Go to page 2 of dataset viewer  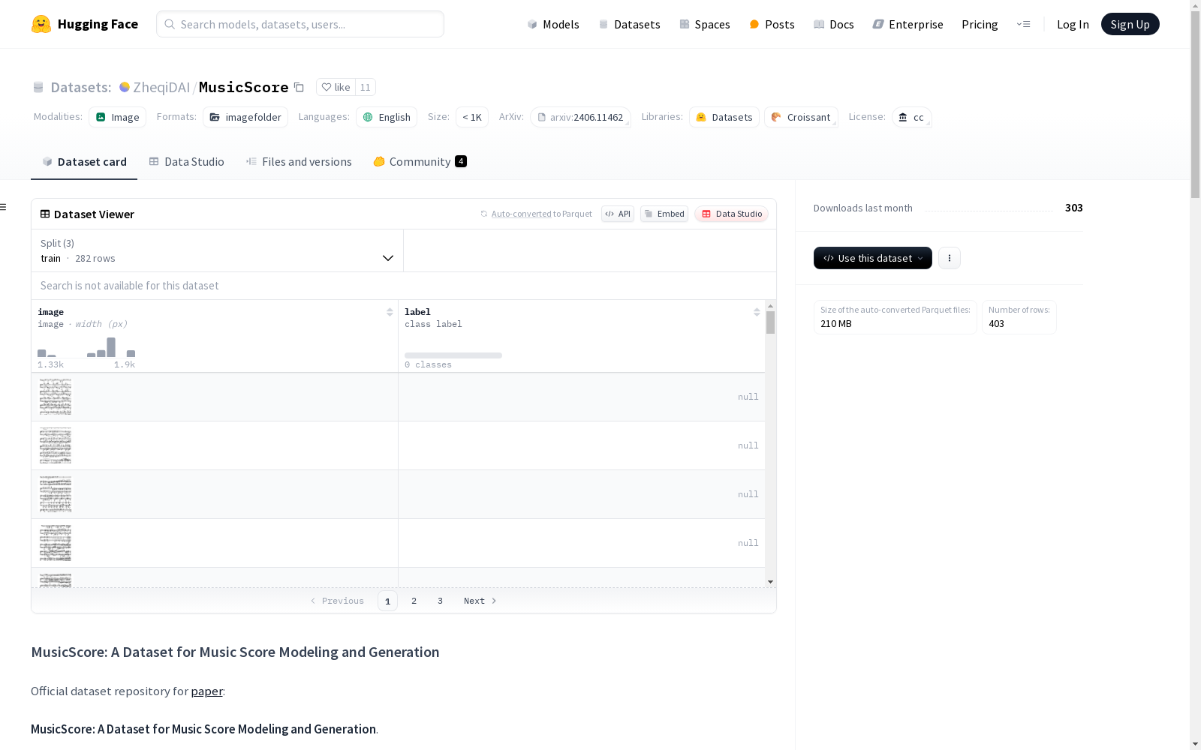[414, 601]
